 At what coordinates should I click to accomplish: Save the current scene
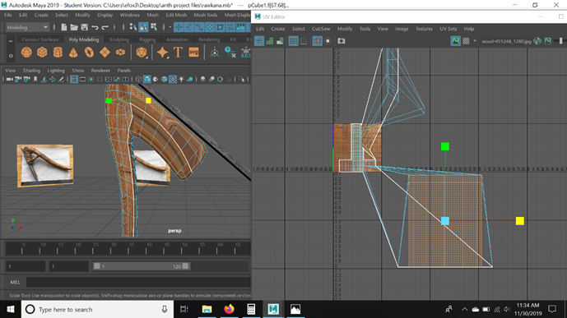[84, 27]
